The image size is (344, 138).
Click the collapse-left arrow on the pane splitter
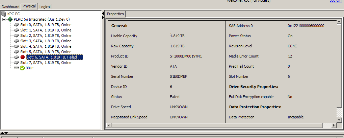103,14
